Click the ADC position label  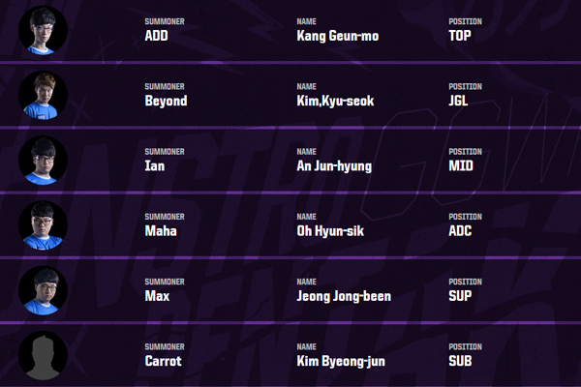460,231
